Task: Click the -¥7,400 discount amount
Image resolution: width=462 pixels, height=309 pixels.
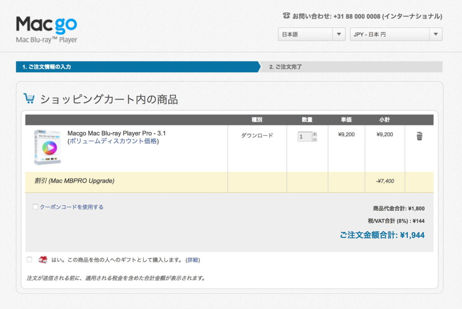Action: 385,181
